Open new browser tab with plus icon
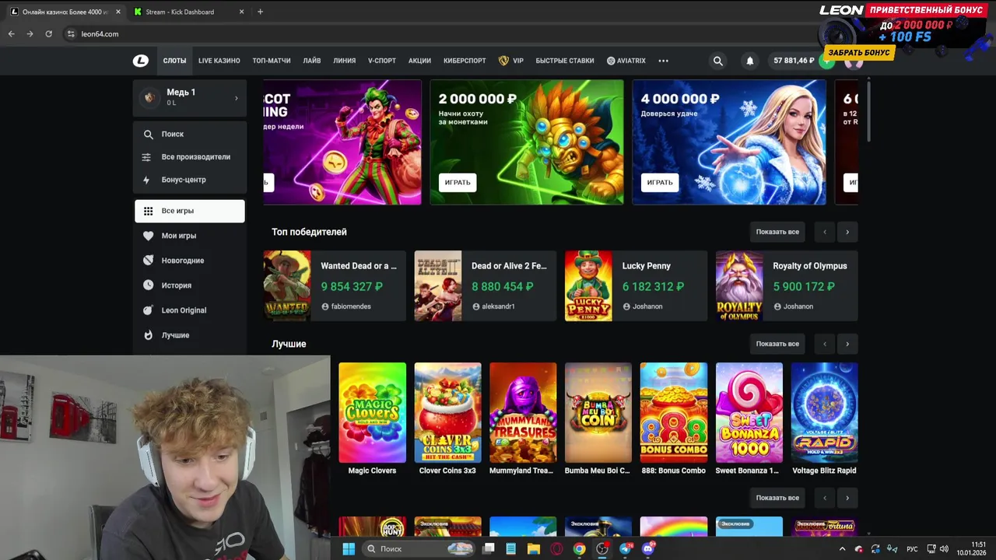Image resolution: width=996 pixels, height=560 pixels. 260,12
